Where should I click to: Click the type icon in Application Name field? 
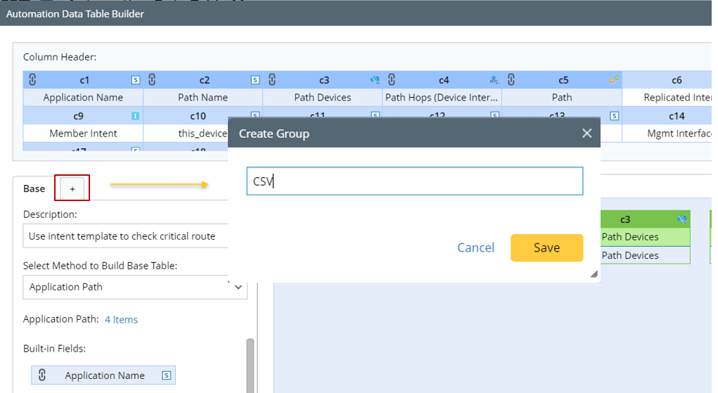click(167, 375)
